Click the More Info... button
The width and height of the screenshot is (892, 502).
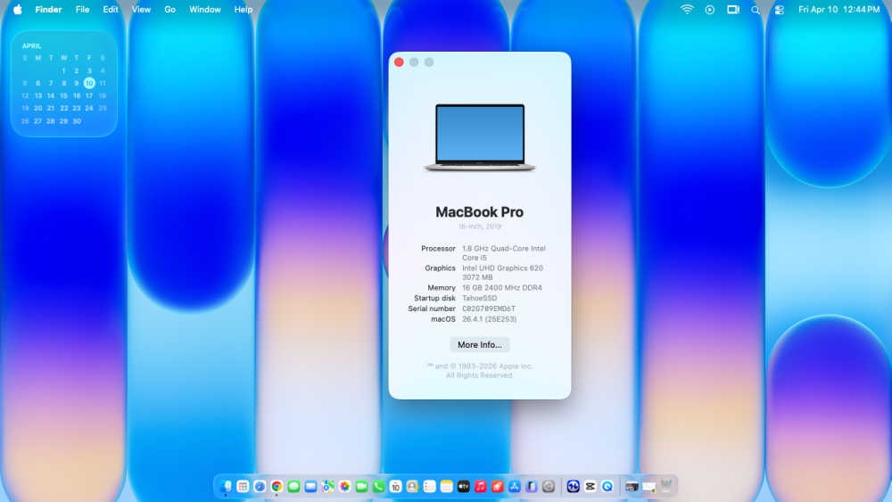tap(480, 344)
